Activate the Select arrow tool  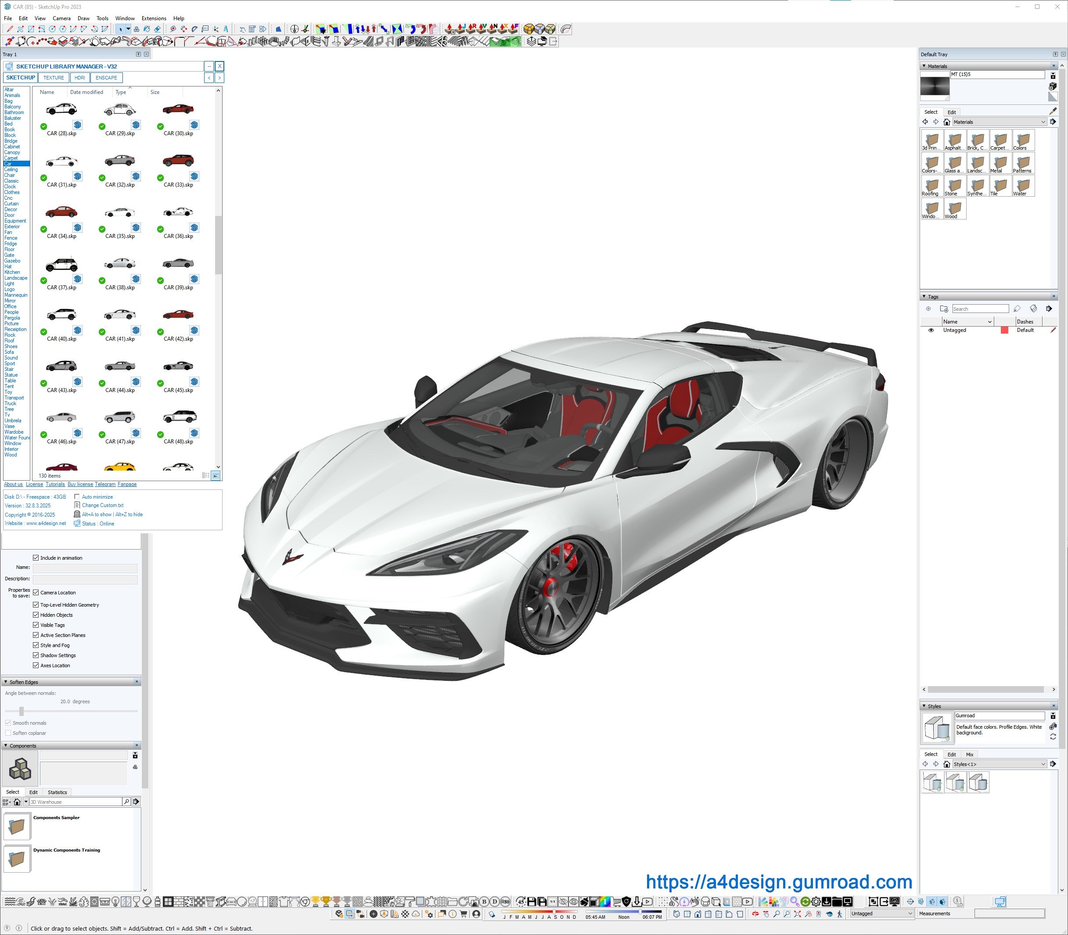point(121,29)
